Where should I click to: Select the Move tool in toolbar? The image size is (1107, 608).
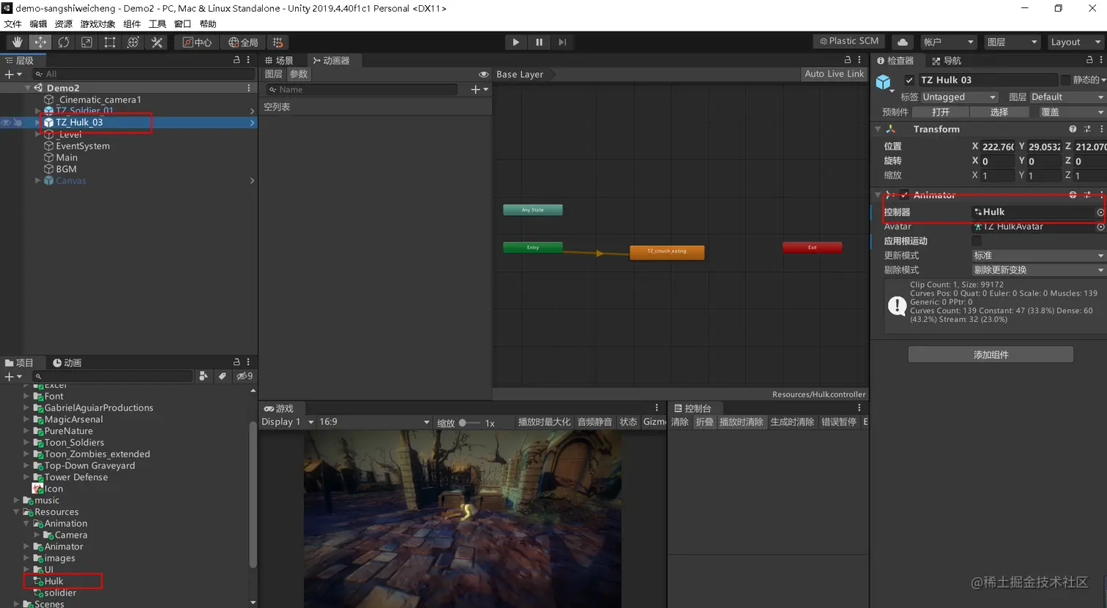(40, 42)
